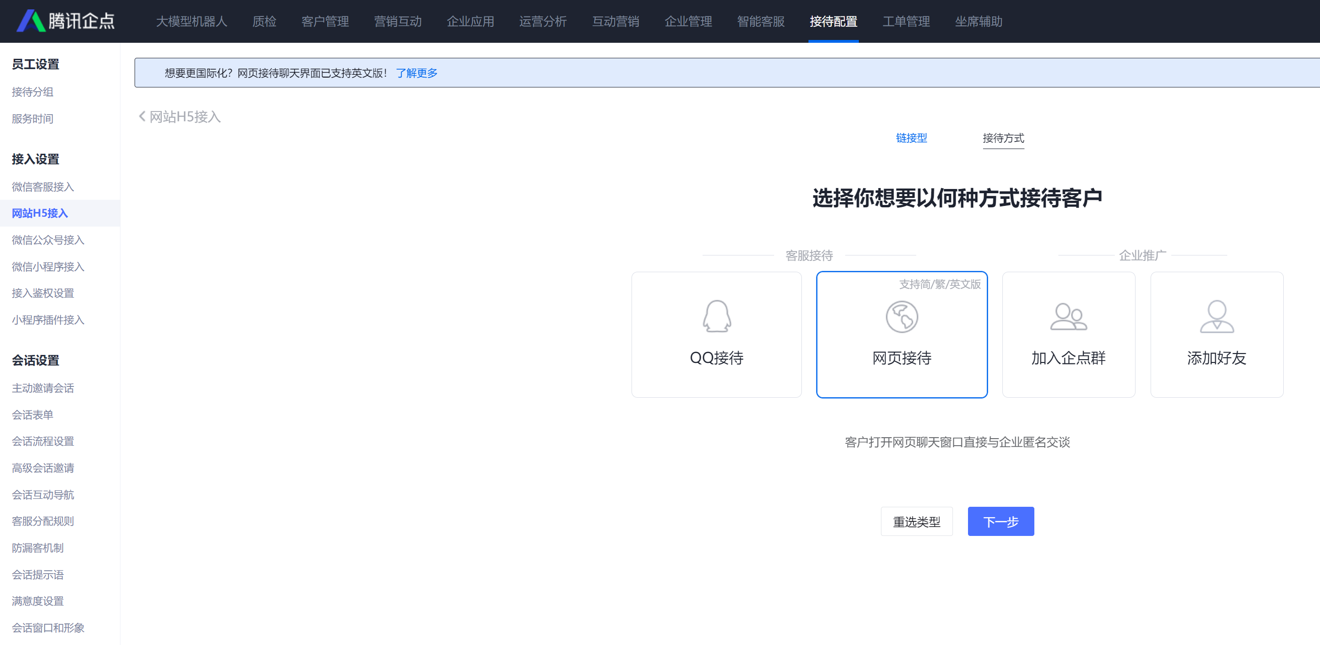The image size is (1320, 645).
Task: Switch to 智能客服 in top navigation
Action: pos(760,21)
